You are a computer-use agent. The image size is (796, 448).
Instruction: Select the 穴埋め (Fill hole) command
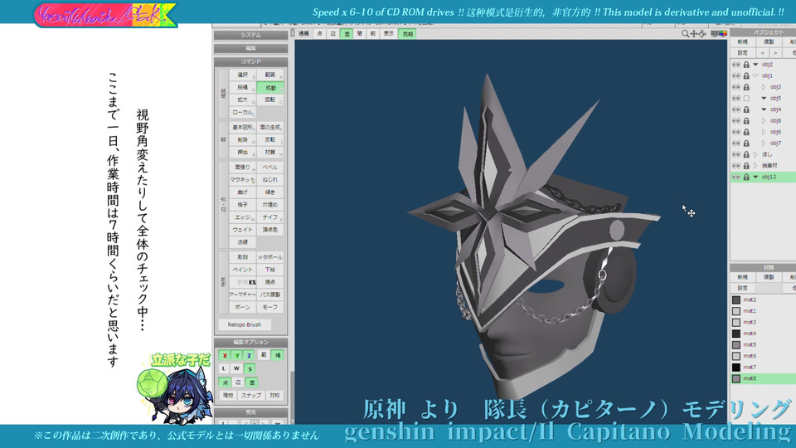point(270,205)
